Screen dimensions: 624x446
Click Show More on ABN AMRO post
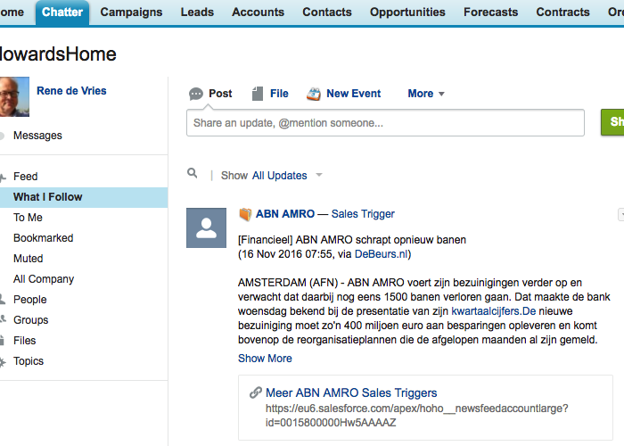click(x=265, y=359)
